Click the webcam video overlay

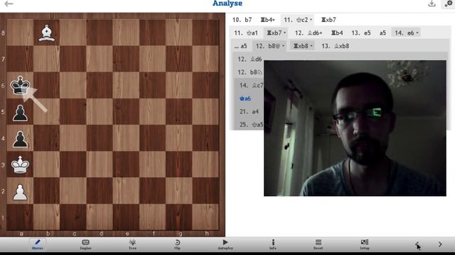[x=355, y=128]
